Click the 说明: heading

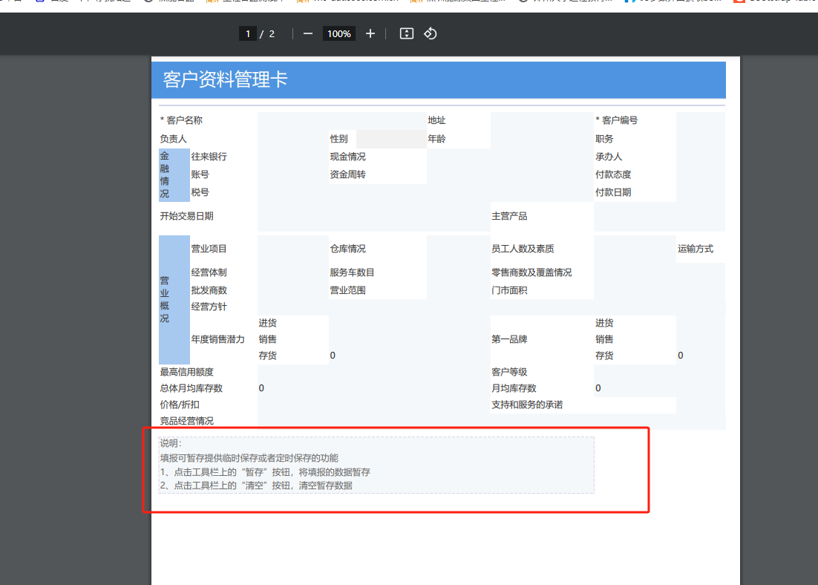(171, 444)
